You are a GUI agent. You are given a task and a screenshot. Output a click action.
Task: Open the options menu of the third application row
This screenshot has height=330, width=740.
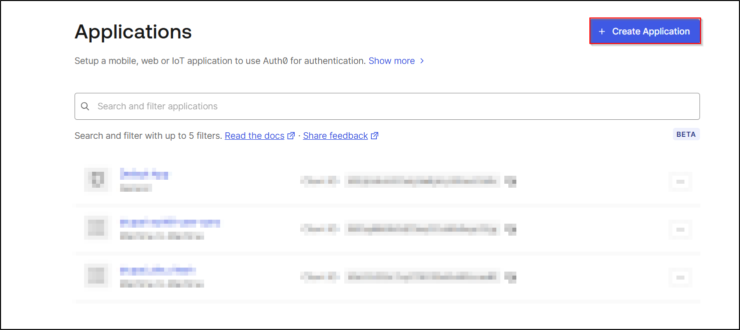point(680,277)
